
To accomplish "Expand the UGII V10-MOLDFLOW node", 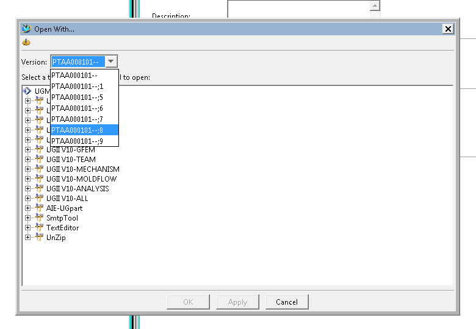I will click(27, 179).
